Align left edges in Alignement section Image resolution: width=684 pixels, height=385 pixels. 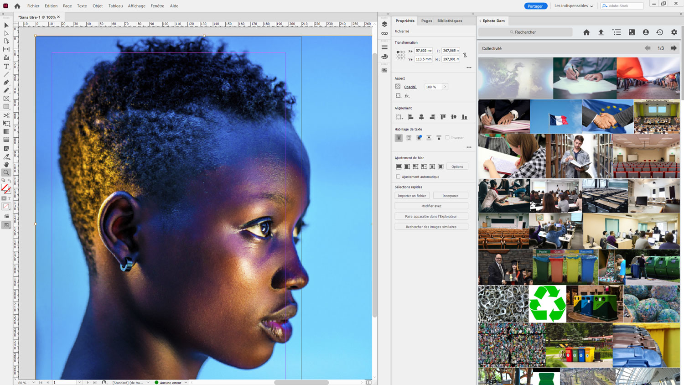[x=410, y=117]
